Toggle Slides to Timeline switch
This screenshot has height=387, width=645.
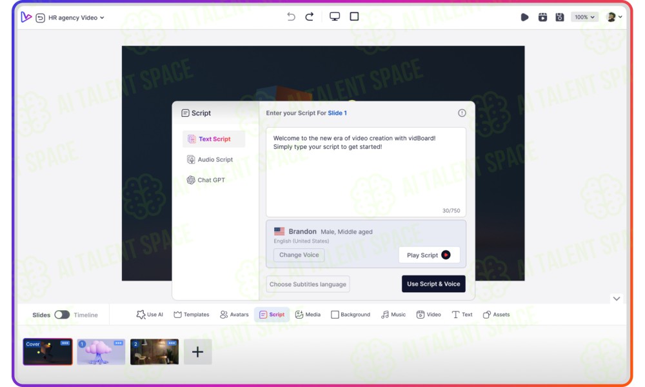tap(62, 315)
